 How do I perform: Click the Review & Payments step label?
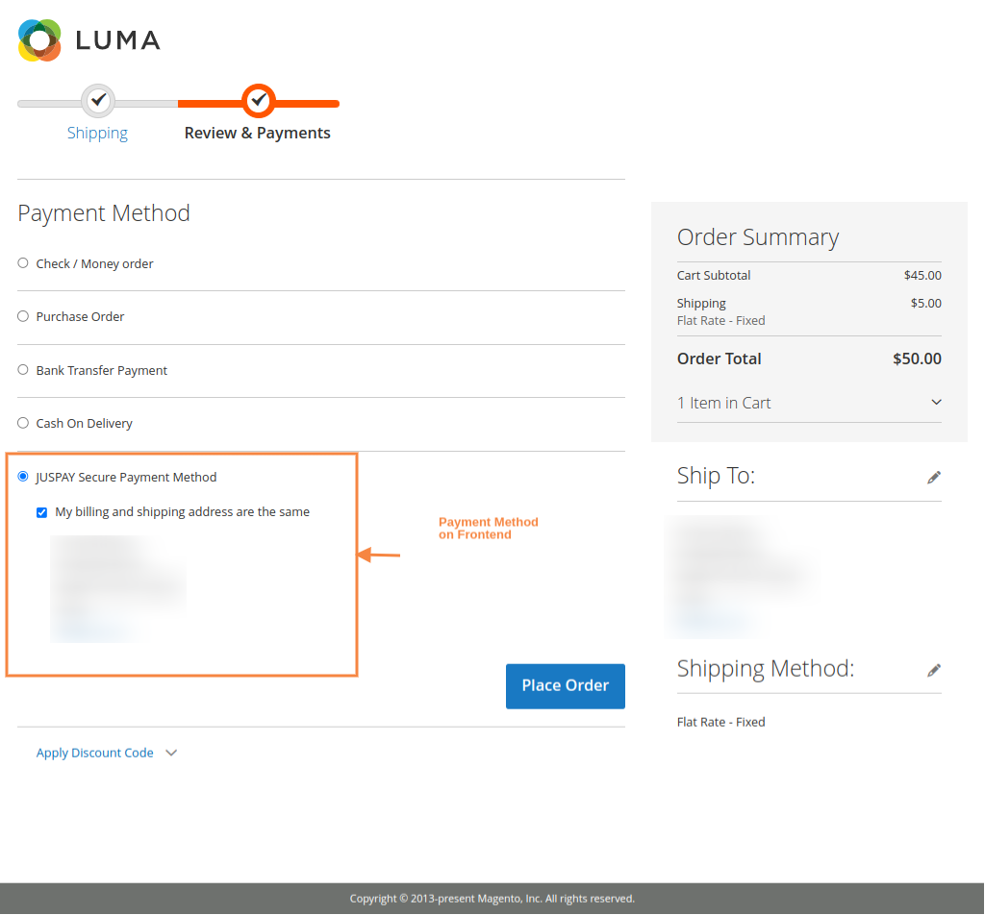[258, 133]
